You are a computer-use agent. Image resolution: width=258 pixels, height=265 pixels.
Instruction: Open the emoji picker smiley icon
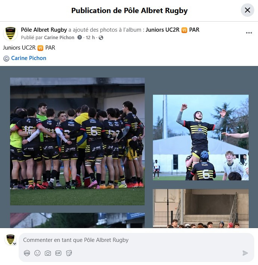(x=37, y=253)
